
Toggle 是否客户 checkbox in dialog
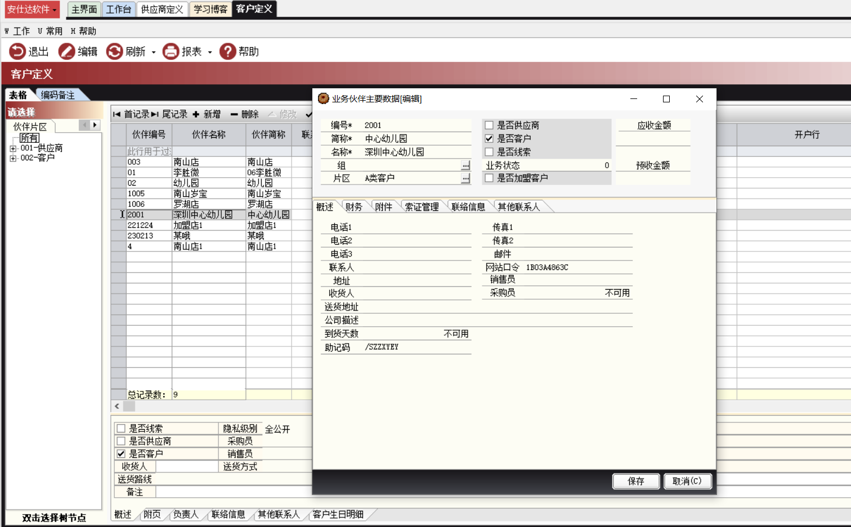click(489, 138)
